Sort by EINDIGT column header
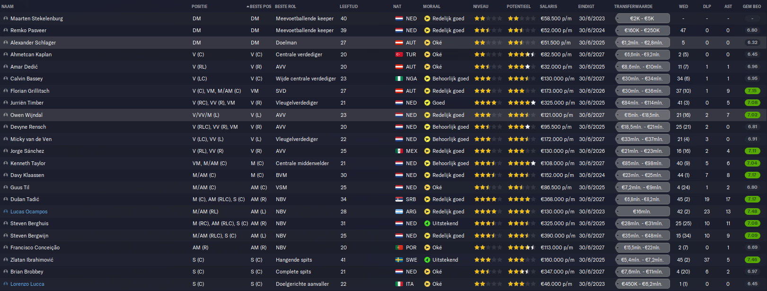The image size is (767, 291). 586,7
